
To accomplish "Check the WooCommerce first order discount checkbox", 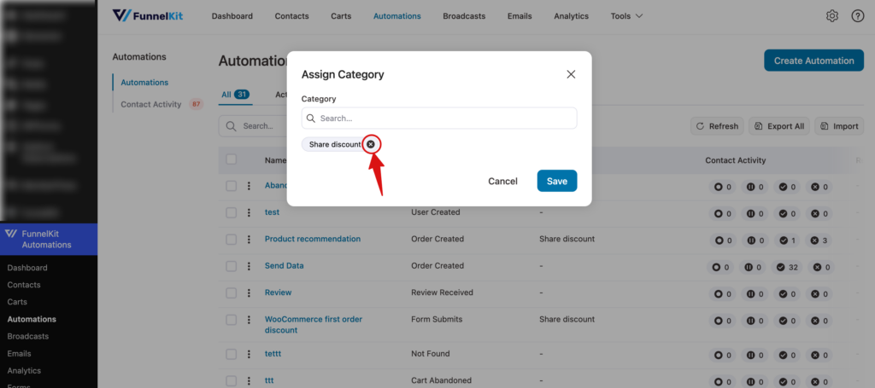I will 231,320.
